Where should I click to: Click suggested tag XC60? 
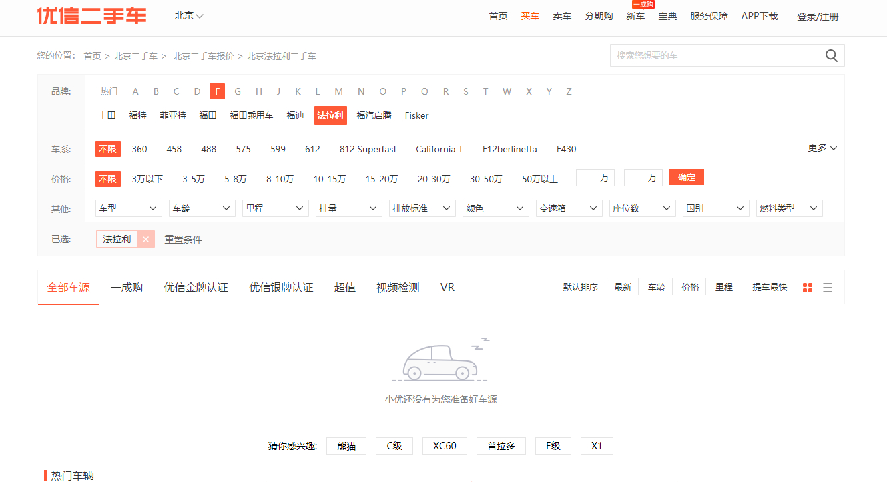[x=445, y=446]
